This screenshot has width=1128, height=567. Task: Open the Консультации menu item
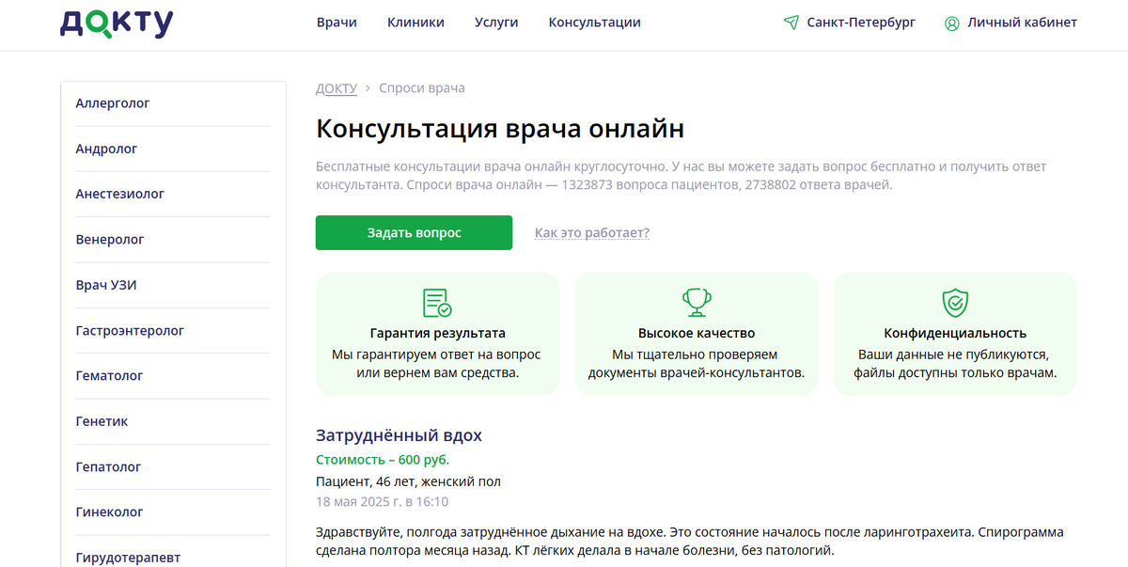point(595,23)
